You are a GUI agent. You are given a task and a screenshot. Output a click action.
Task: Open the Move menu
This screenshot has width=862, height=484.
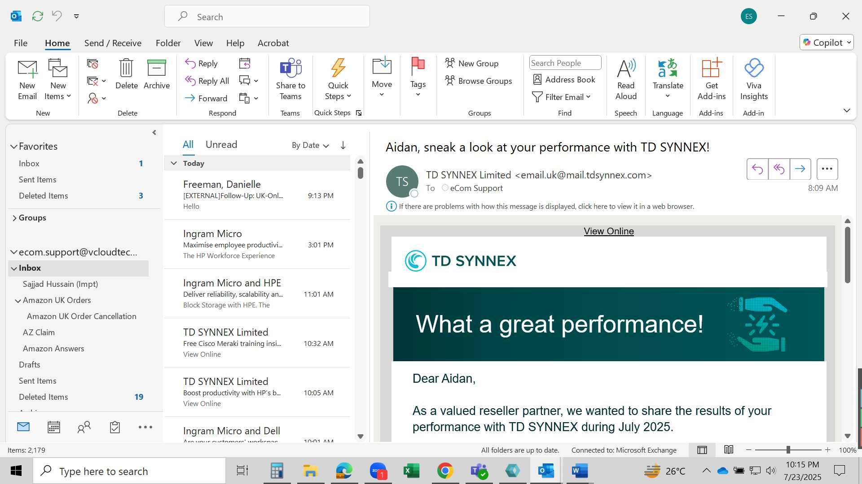[x=382, y=77]
